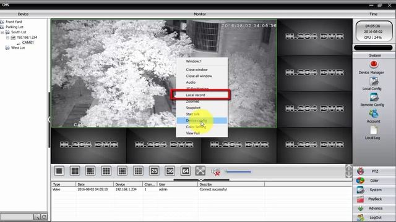Open the PlayBack panel
Screen dimensions: 396x222
point(374,199)
